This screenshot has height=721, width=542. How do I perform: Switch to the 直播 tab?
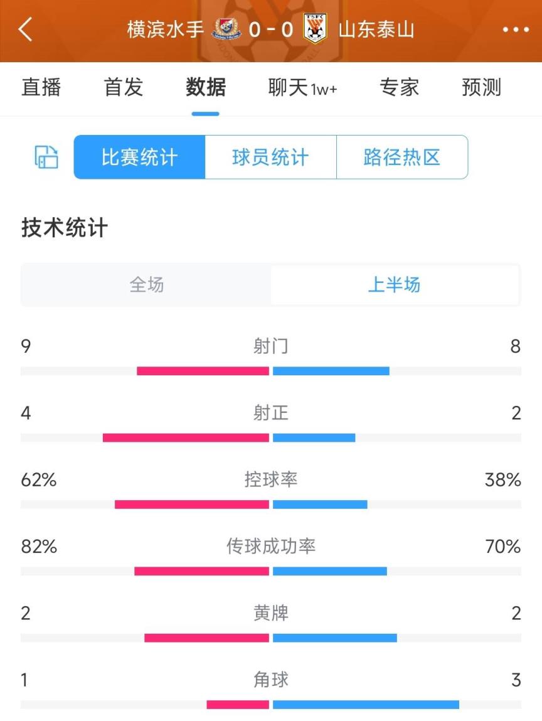tap(41, 87)
